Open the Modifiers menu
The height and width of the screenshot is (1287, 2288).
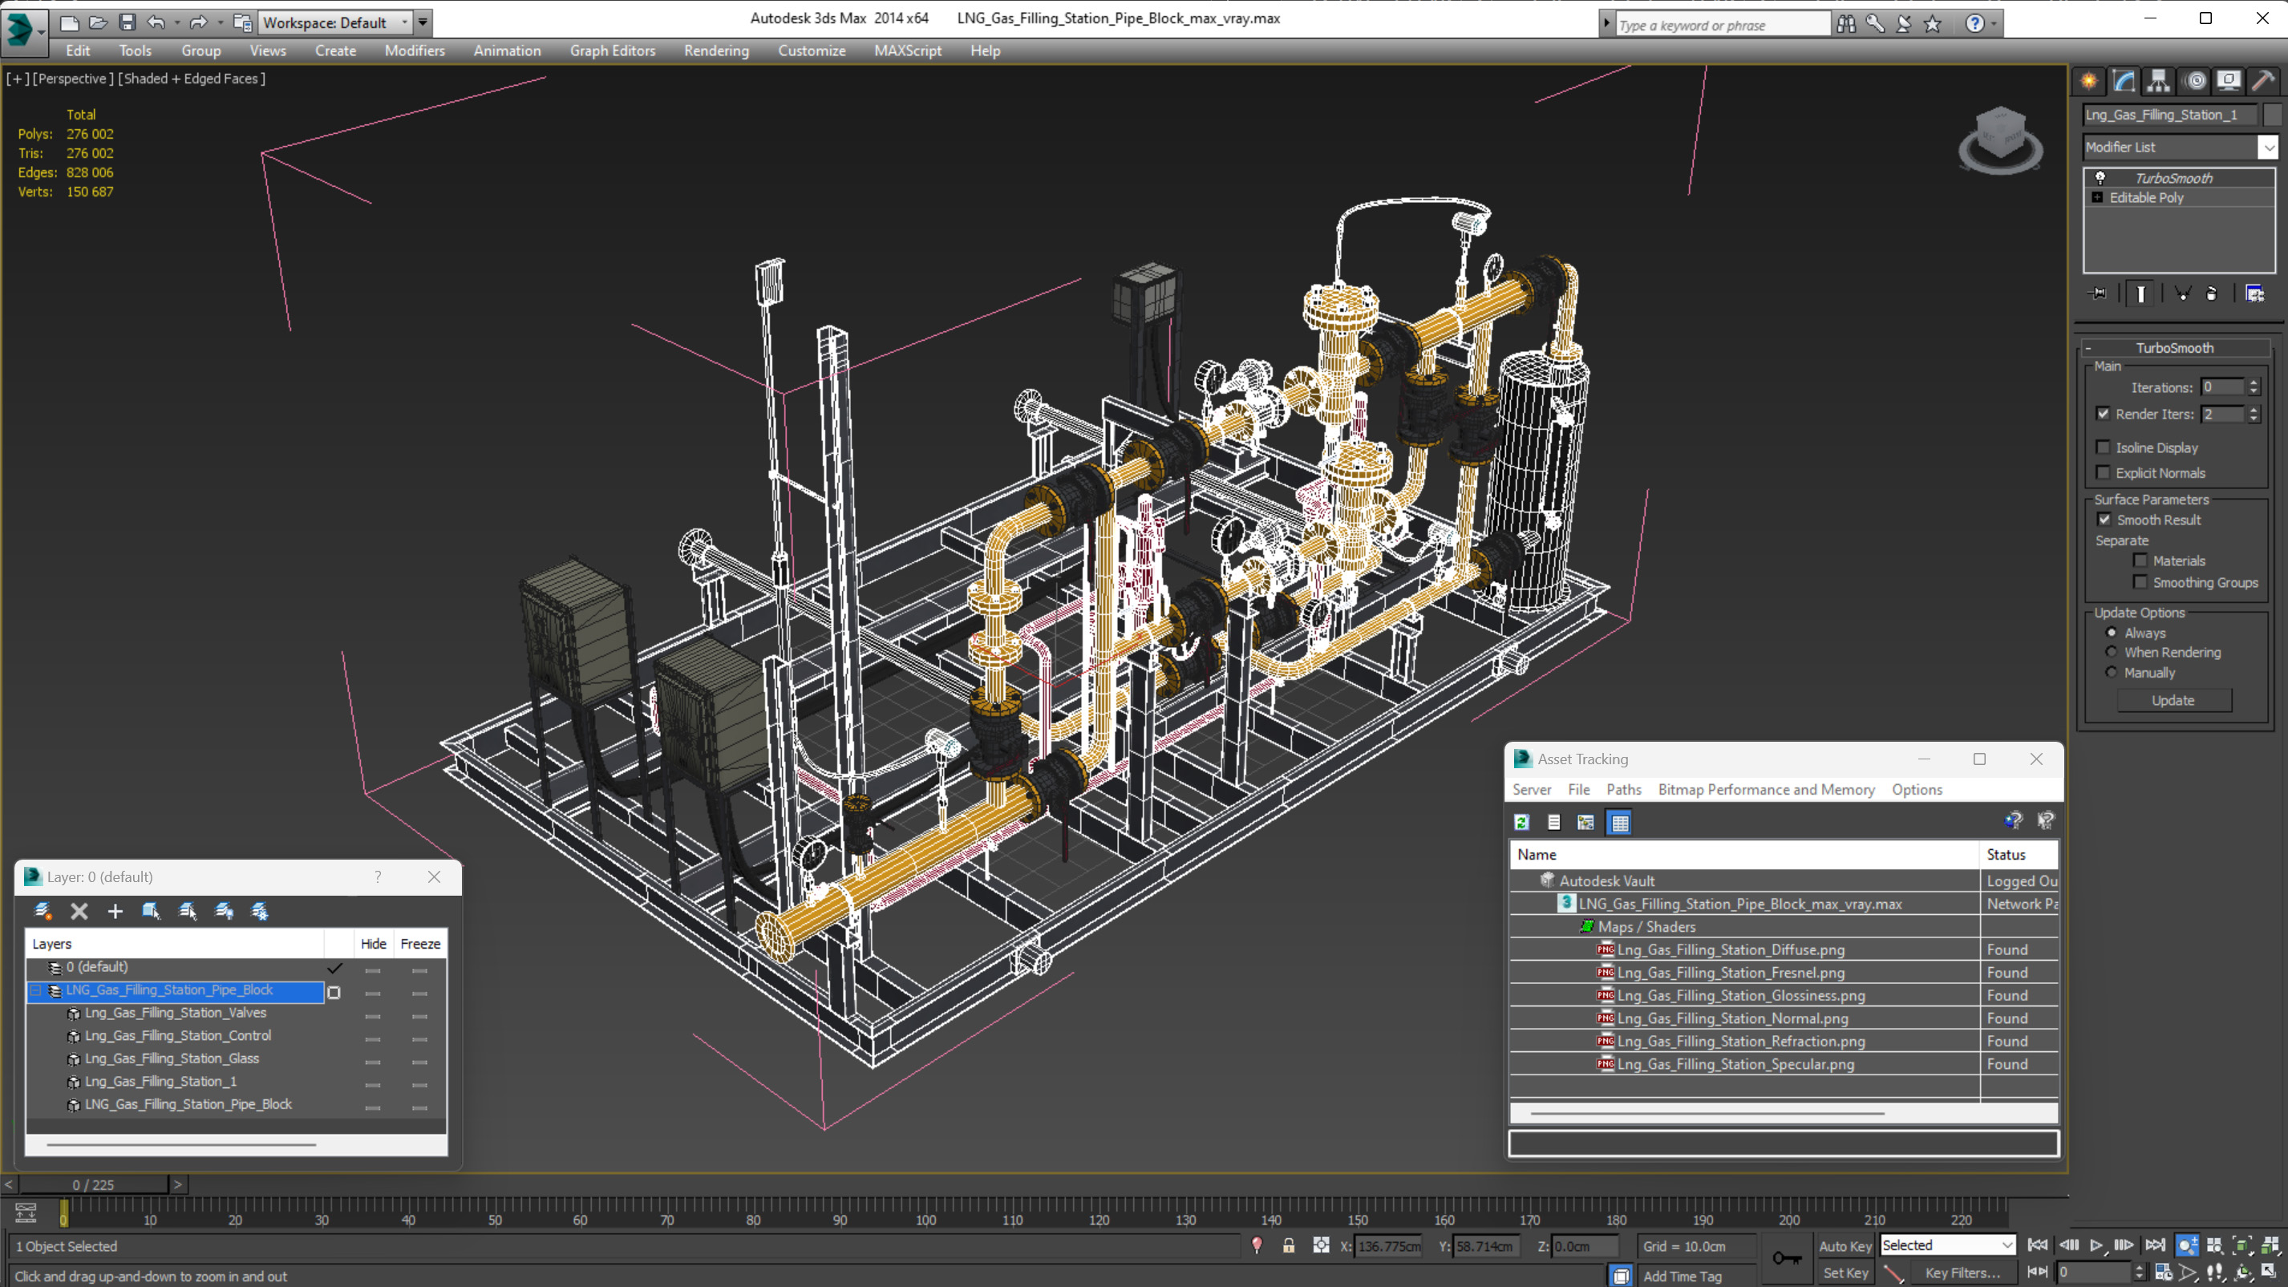[x=415, y=51]
